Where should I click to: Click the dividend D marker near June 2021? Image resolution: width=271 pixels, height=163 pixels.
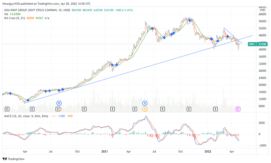click(x=145, y=103)
